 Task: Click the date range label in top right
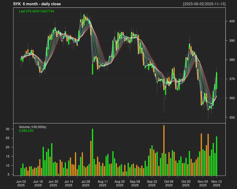pos(204,4)
